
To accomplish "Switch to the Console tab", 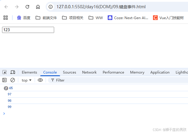I will pos(50,72).
